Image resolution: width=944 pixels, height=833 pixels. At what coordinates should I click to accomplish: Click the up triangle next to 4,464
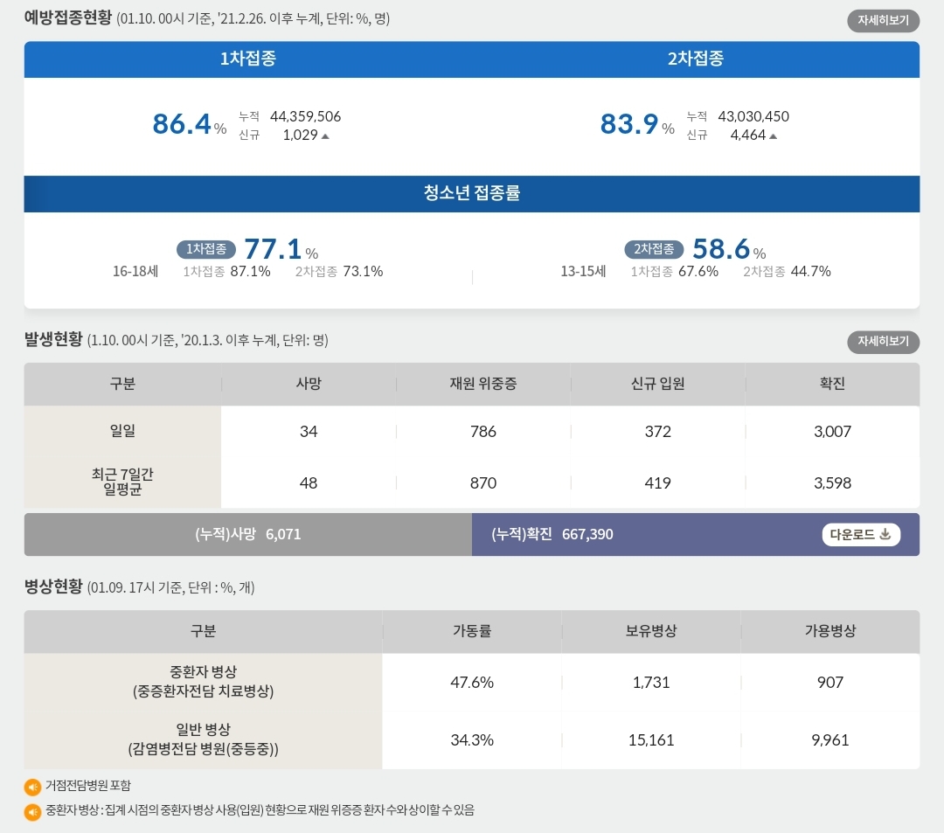(773, 136)
